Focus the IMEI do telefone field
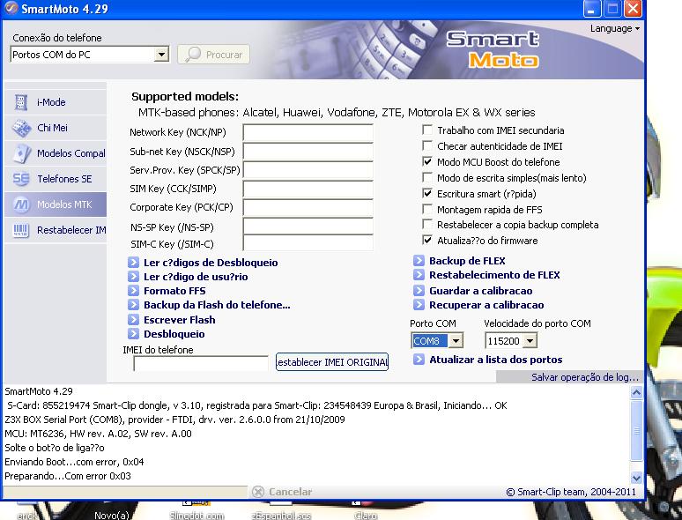 201,363
